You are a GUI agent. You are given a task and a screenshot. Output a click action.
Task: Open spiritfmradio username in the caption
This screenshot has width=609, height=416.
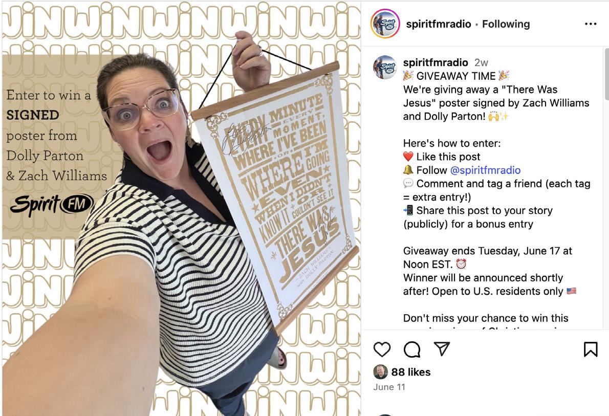tap(436, 62)
